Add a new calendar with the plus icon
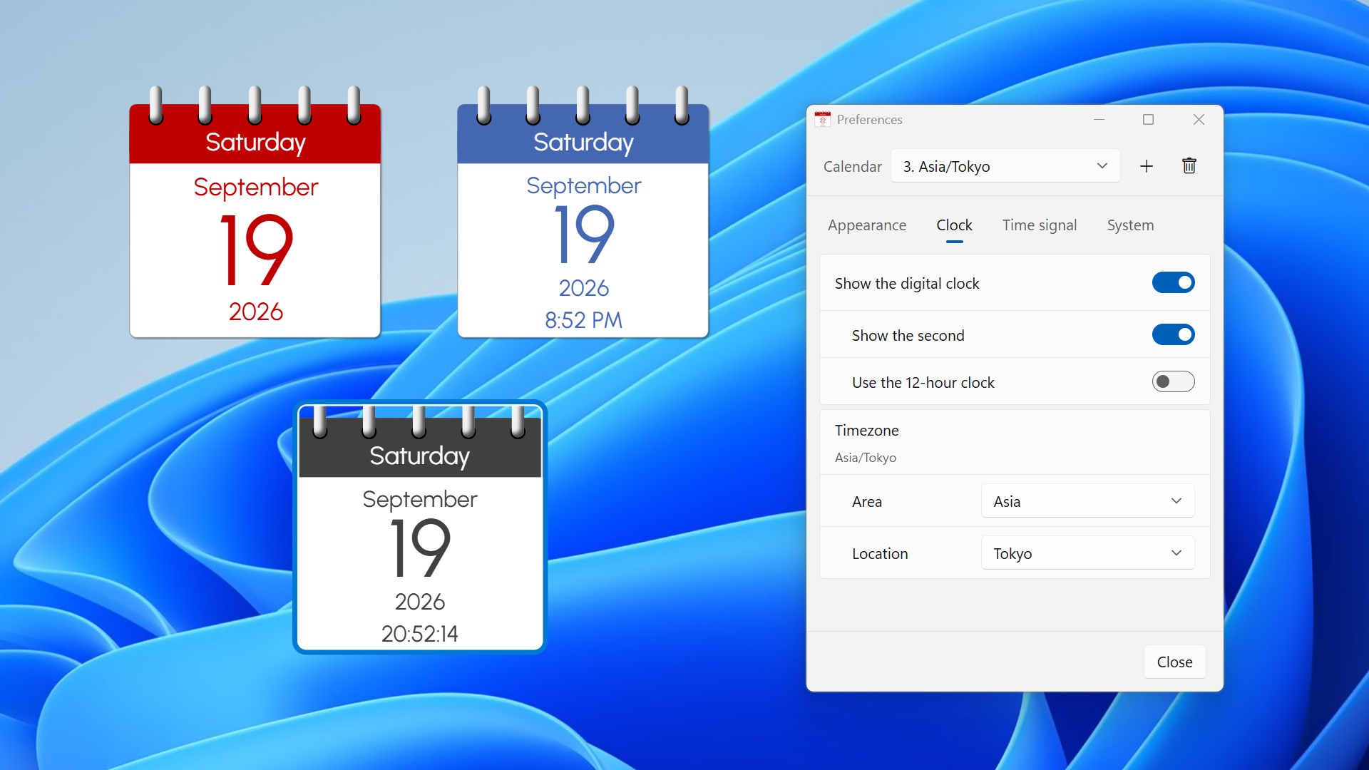The height and width of the screenshot is (770, 1369). [1147, 166]
